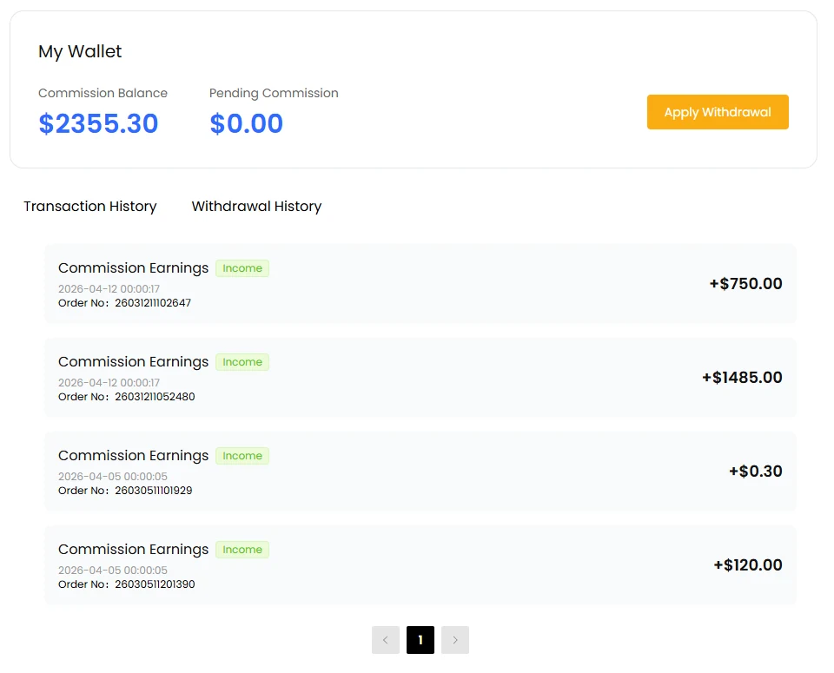
Task: Click the Commission Earnings title on the +$1485.00 row
Action: (x=133, y=362)
